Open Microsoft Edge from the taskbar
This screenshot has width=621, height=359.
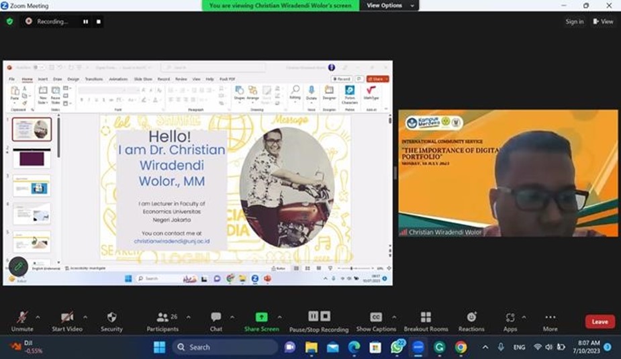[354, 347]
